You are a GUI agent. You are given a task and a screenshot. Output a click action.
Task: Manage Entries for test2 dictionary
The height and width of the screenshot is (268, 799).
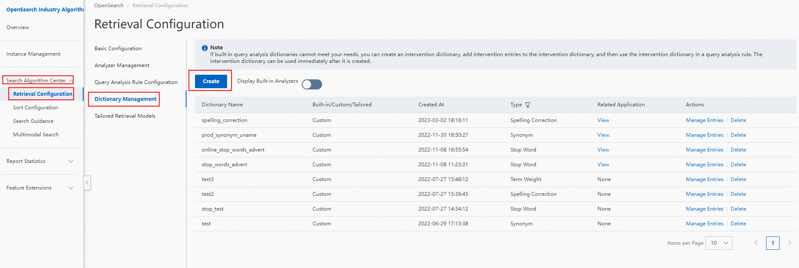(x=704, y=194)
